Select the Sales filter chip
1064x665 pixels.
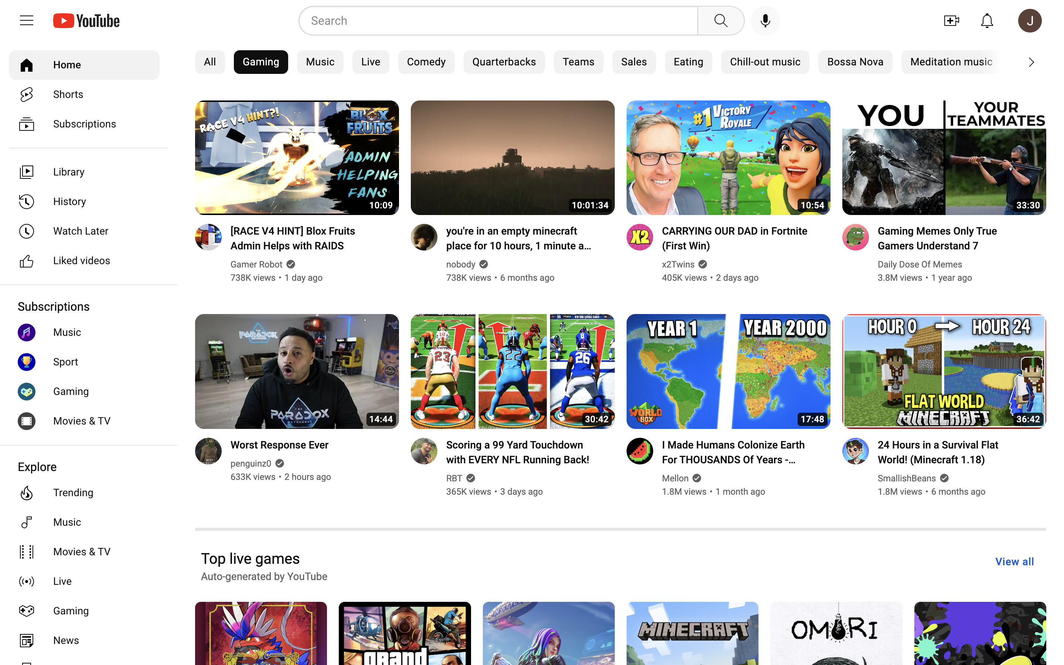634,62
